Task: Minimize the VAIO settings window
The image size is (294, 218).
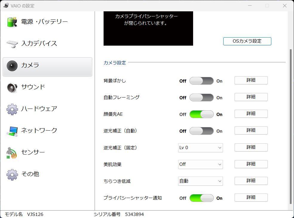Action: 250,6
